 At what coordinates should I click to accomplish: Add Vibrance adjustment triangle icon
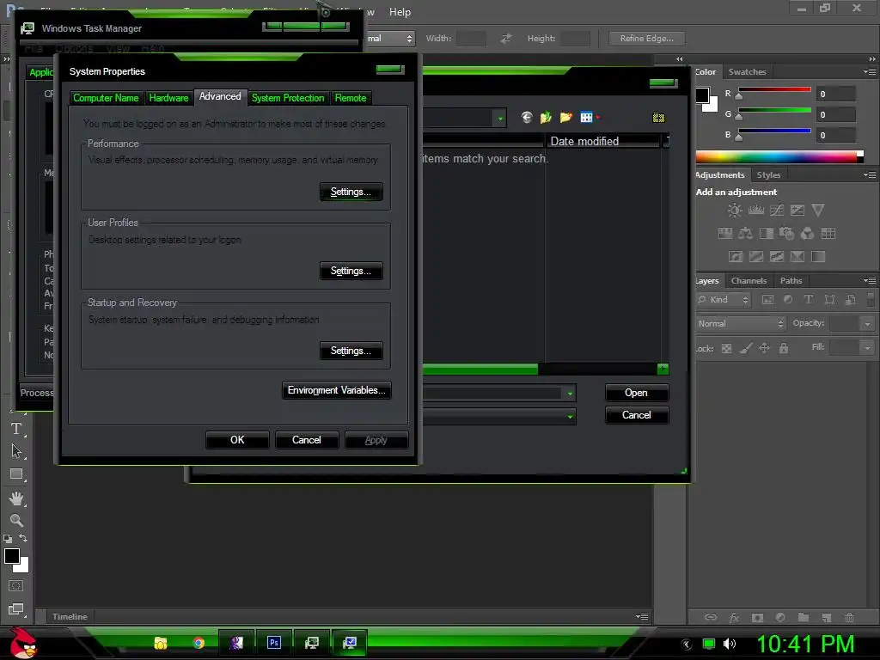(x=818, y=210)
